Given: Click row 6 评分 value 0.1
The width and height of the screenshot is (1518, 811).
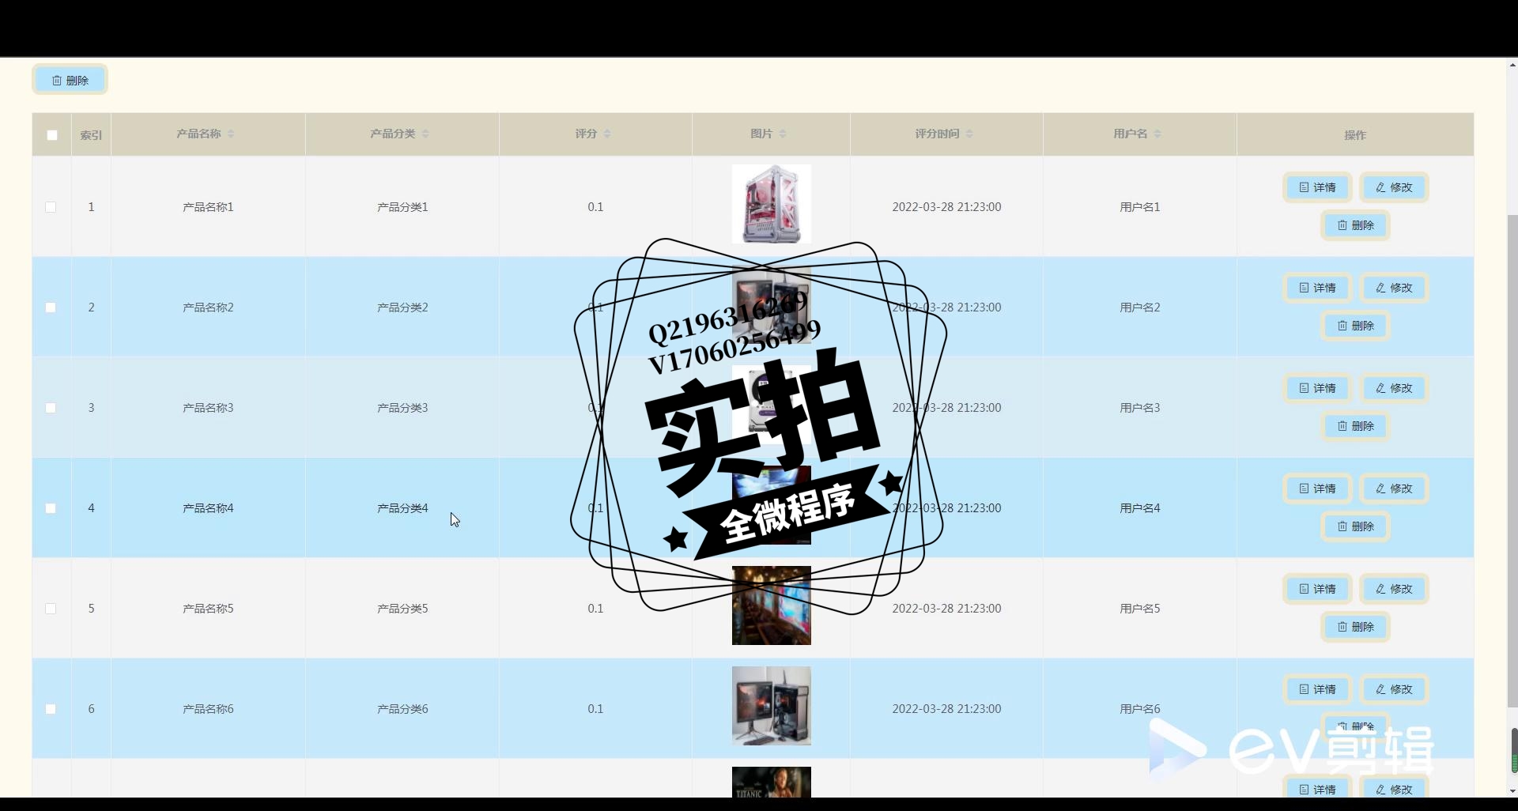Looking at the screenshot, I should click(x=595, y=709).
